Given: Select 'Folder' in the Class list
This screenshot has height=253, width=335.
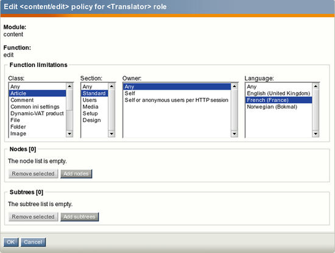Looking at the screenshot, I should [x=37, y=127].
